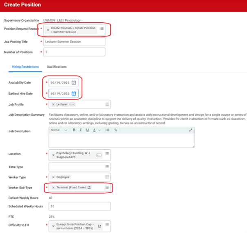Open calendar picker for Earliest Hire Date
Screen dimensions: 247x233
click(74, 94)
